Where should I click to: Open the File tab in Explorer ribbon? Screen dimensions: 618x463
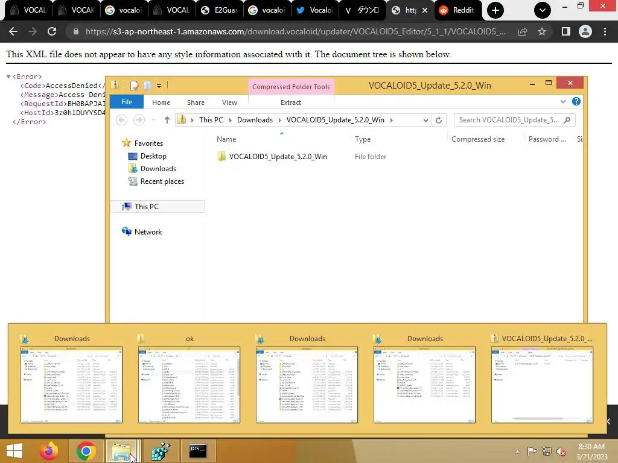(x=127, y=102)
